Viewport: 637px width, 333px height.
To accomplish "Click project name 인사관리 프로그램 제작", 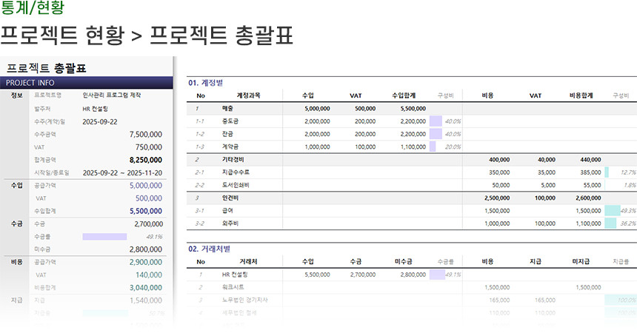I will pos(111,95).
